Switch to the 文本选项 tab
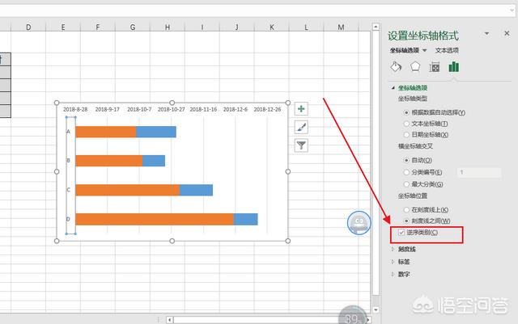 click(x=448, y=50)
